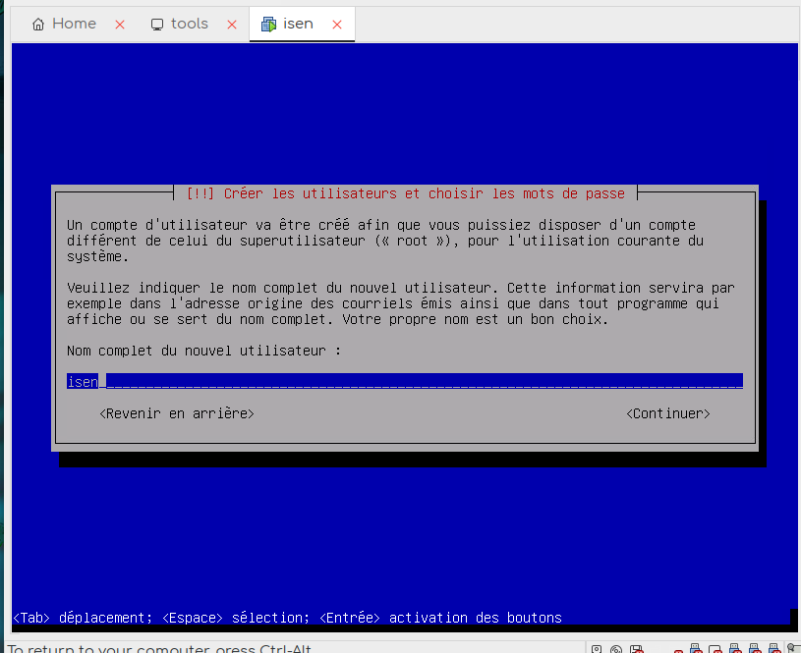Go back with <Revenir en arrière>
801x653 pixels.
click(x=177, y=414)
